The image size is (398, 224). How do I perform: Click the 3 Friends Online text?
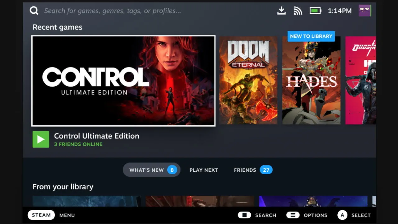(x=78, y=144)
